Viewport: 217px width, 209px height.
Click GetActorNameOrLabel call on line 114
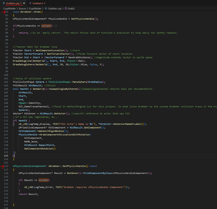point(128,124)
